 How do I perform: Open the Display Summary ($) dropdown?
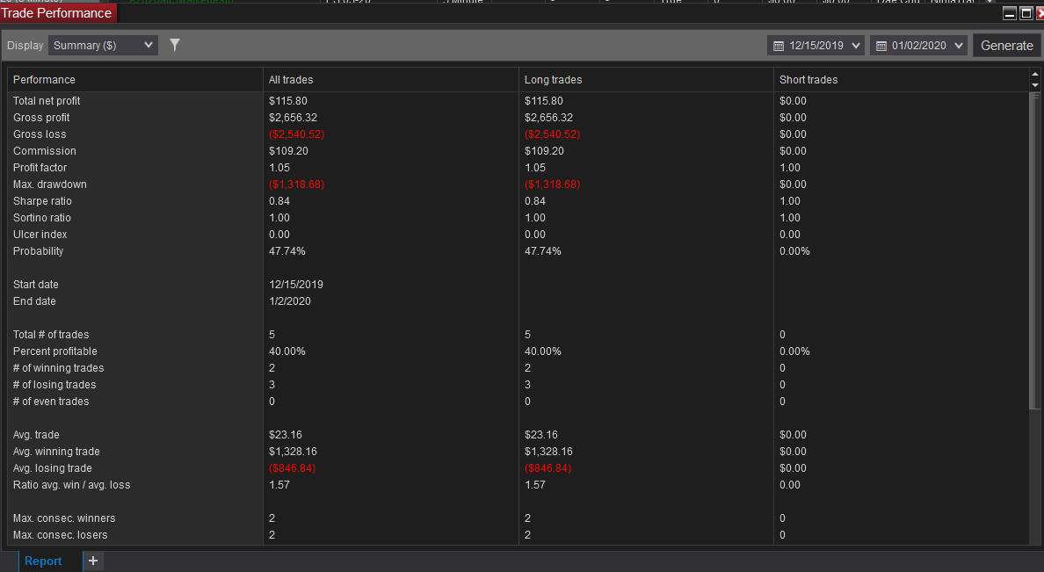click(103, 46)
